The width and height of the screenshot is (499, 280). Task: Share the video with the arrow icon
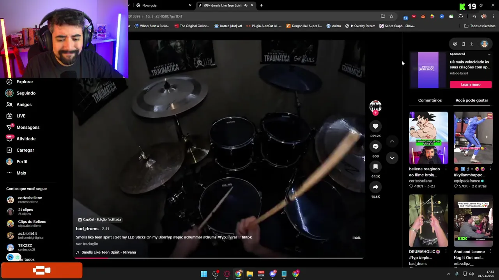coord(375,187)
